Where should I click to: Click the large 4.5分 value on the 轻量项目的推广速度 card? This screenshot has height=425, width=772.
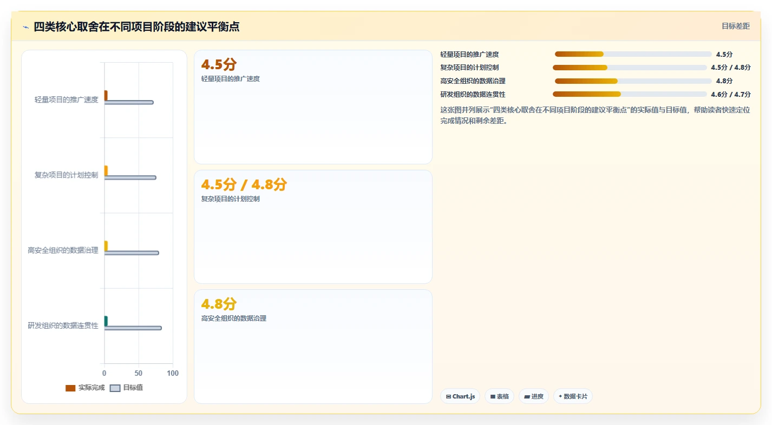pyautogui.click(x=219, y=64)
